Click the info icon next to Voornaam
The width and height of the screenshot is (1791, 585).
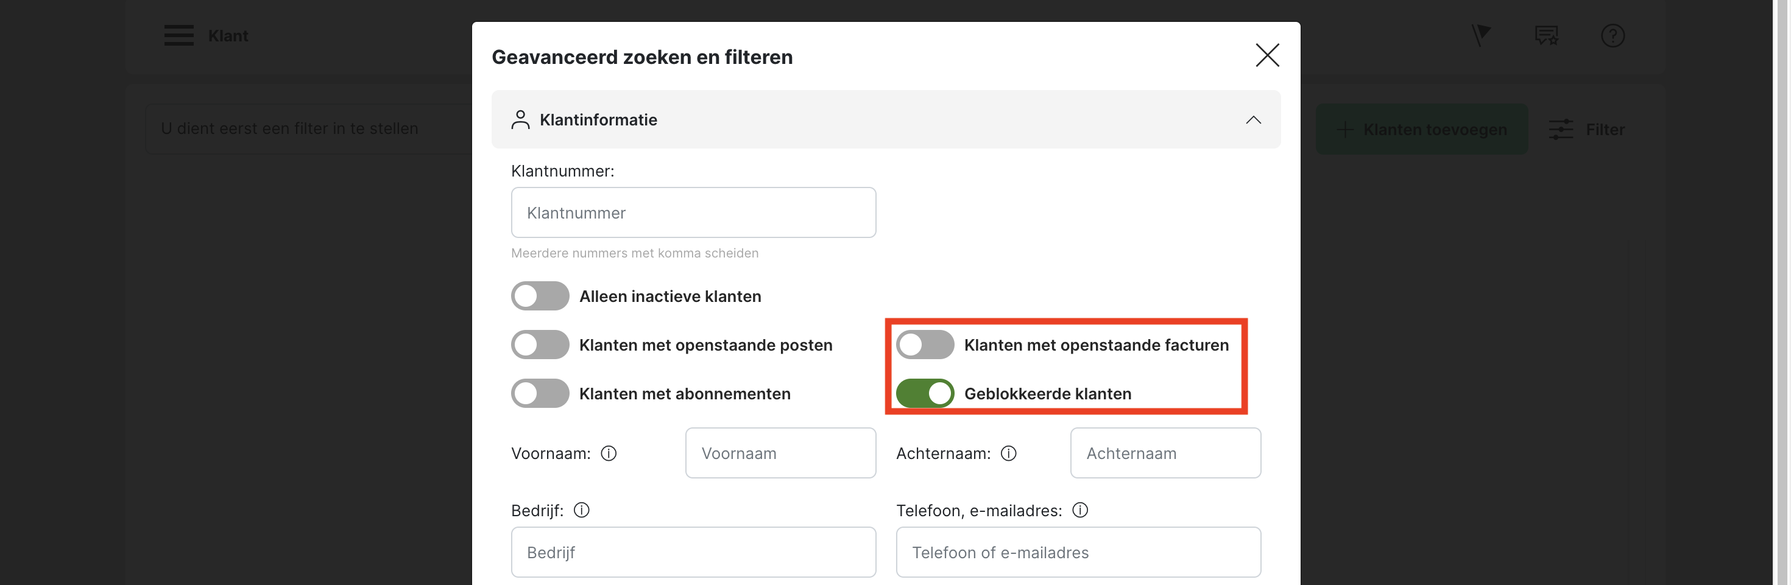609,454
